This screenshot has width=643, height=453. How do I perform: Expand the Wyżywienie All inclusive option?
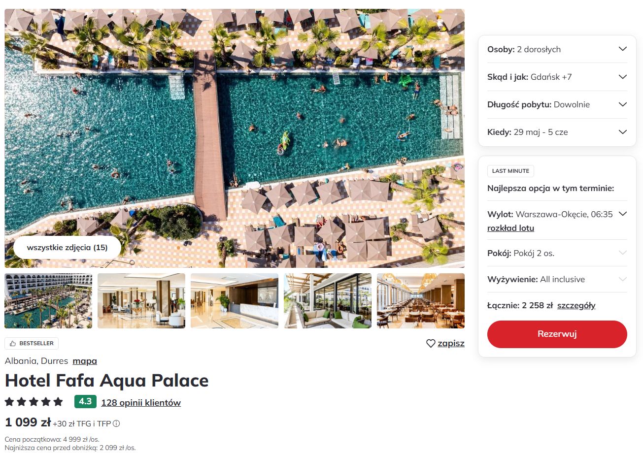[x=557, y=279]
